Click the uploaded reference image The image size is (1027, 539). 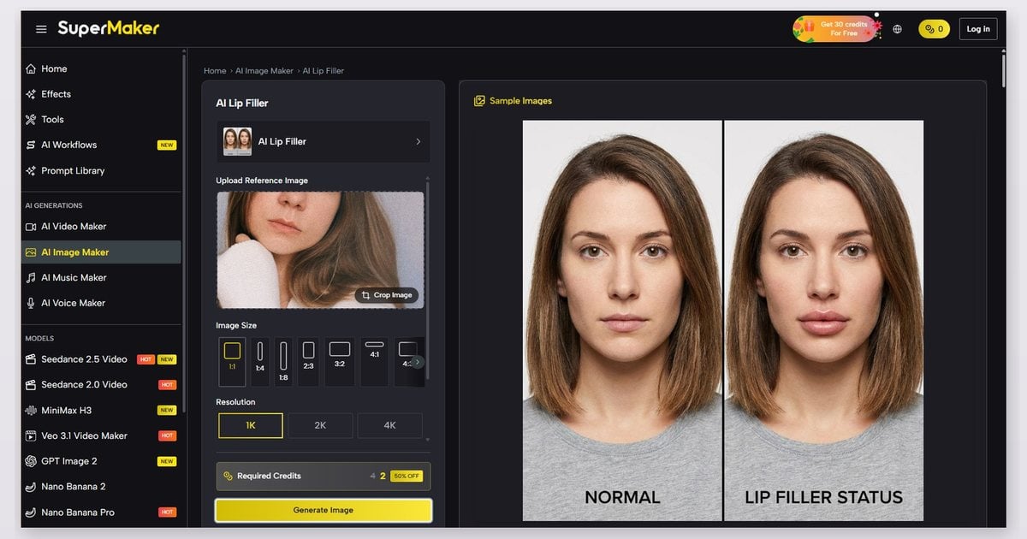click(320, 250)
